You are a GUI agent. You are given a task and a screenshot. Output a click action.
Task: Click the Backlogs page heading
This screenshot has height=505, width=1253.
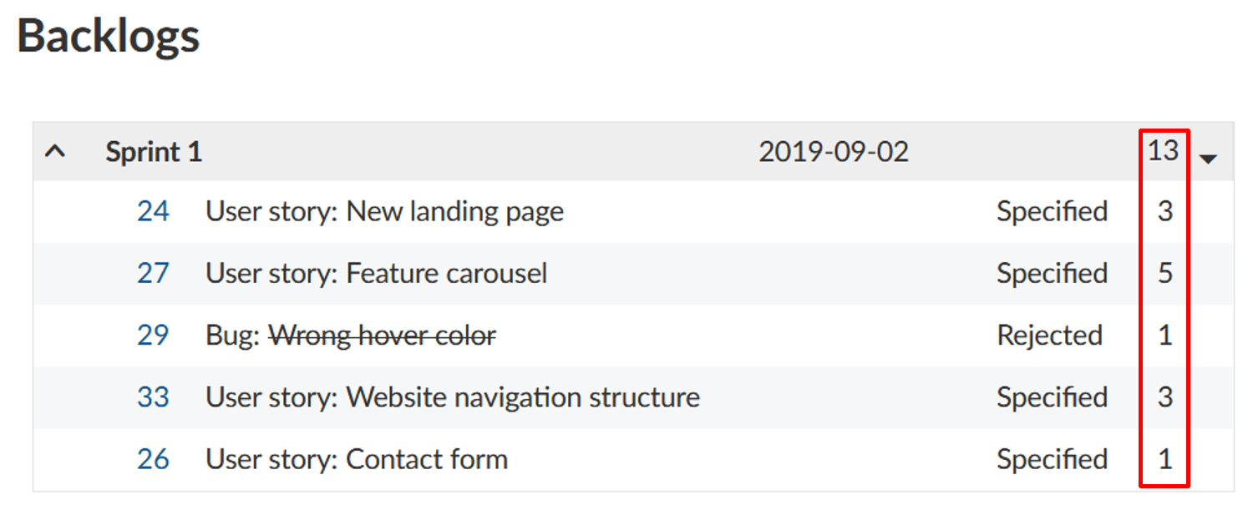point(108,35)
